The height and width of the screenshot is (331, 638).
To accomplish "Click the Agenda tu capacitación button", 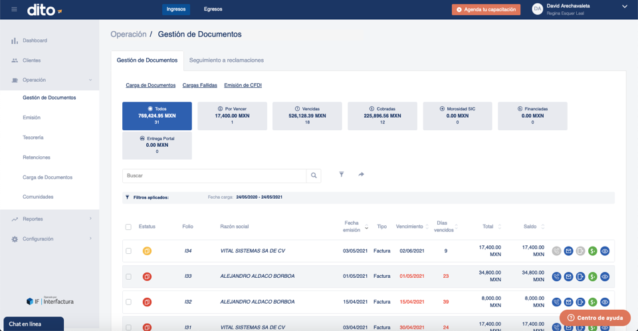I will point(486,9).
